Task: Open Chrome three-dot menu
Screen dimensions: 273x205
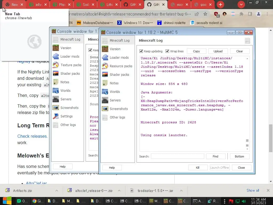Action: pos(267,14)
